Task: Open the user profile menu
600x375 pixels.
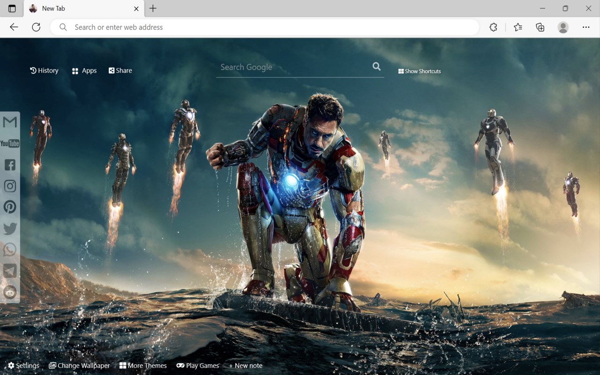Action: tap(563, 27)
